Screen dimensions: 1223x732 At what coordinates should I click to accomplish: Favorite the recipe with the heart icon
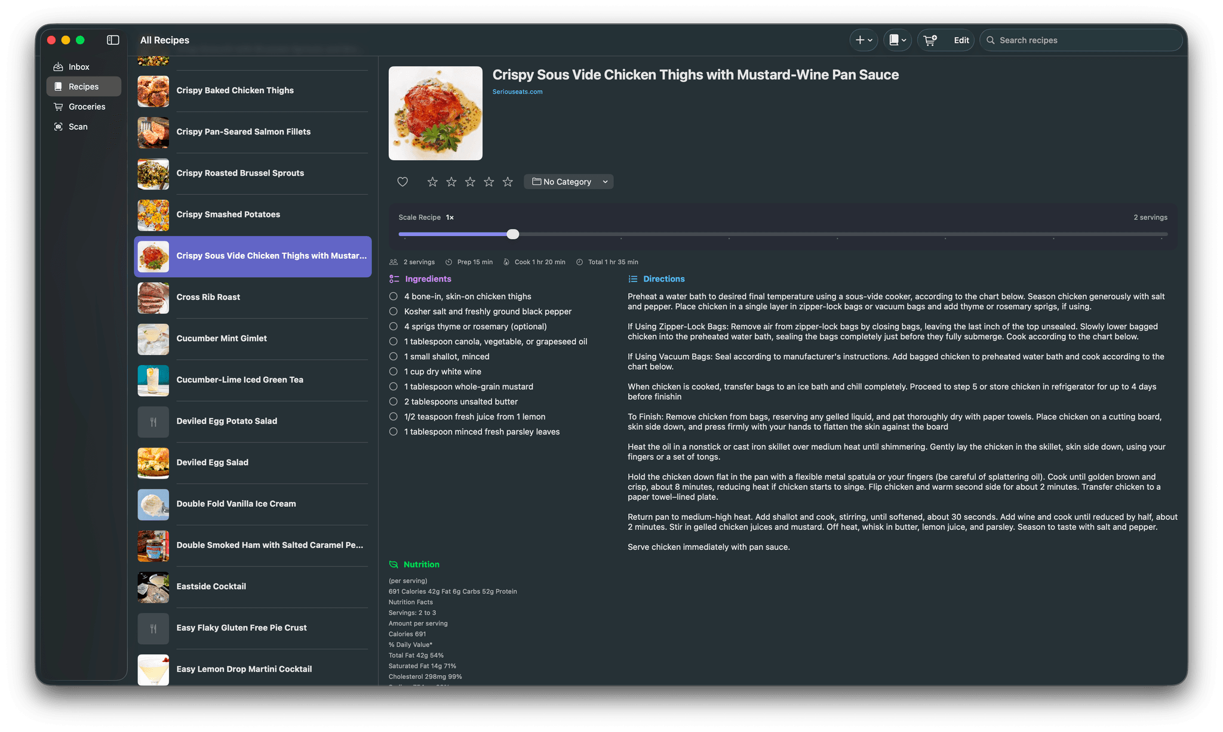pyautogui.click(x=402, y=182)
